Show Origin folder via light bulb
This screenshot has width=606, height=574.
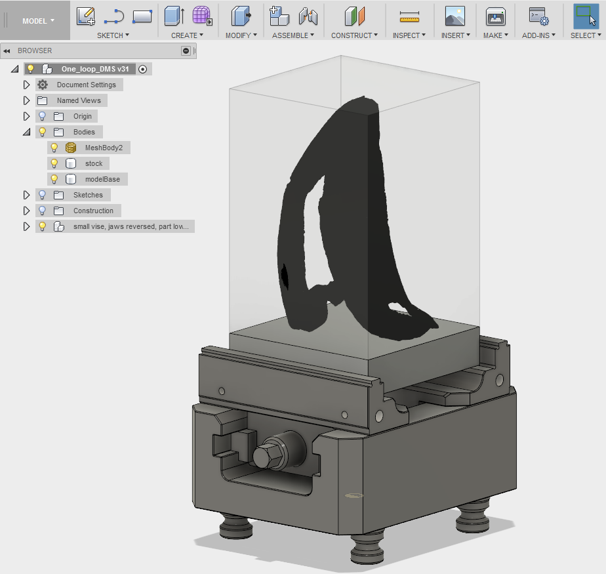tap(42, 116)
